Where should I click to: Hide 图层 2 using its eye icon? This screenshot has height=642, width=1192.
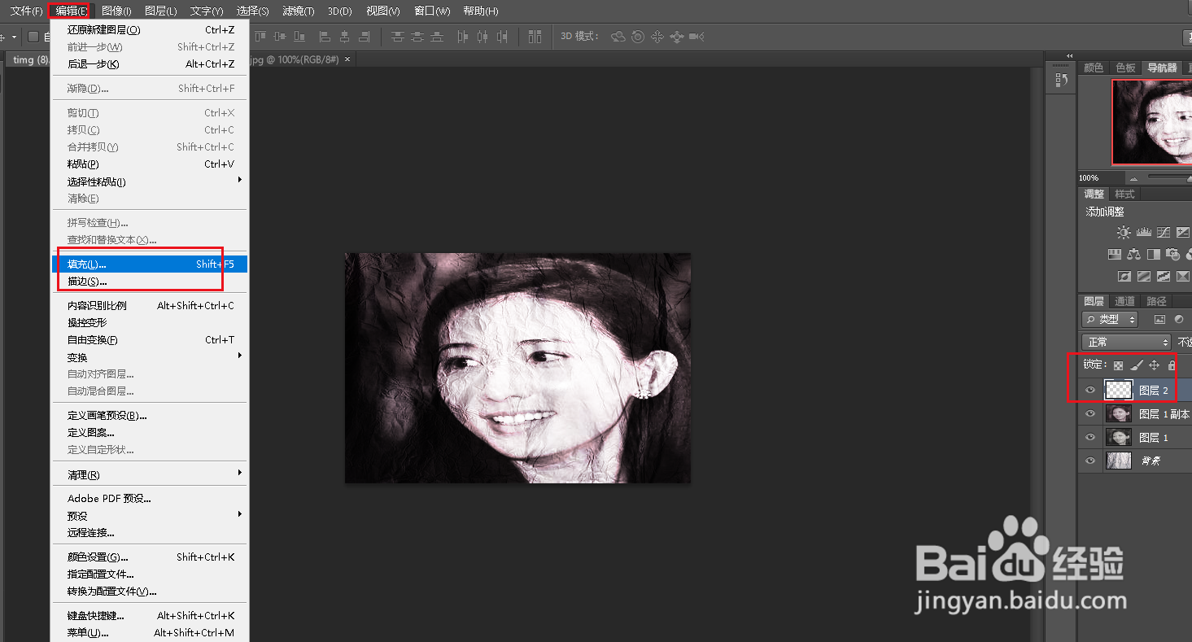tap(1090, 391)
